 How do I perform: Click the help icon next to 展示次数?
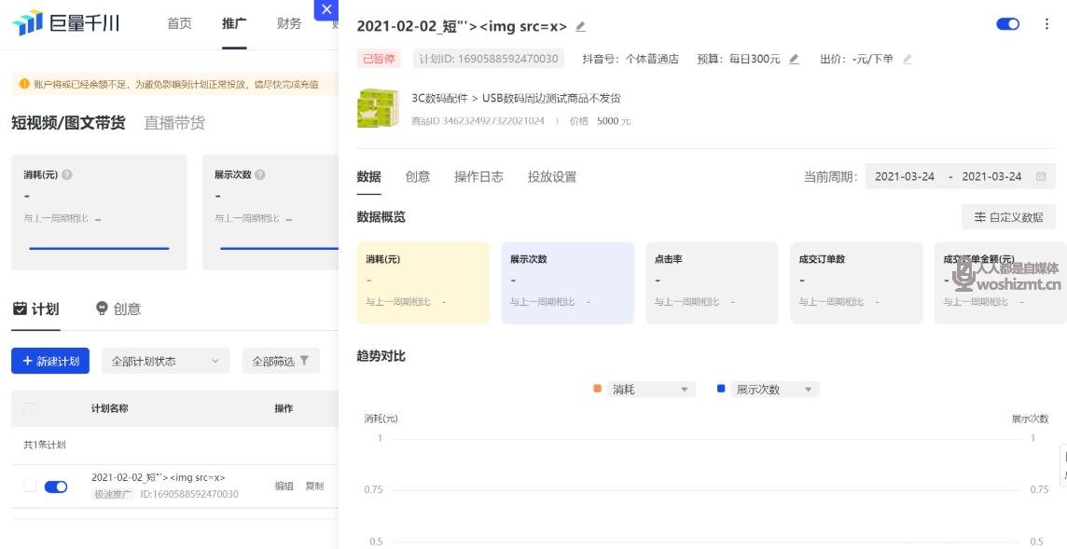[260, 174]
